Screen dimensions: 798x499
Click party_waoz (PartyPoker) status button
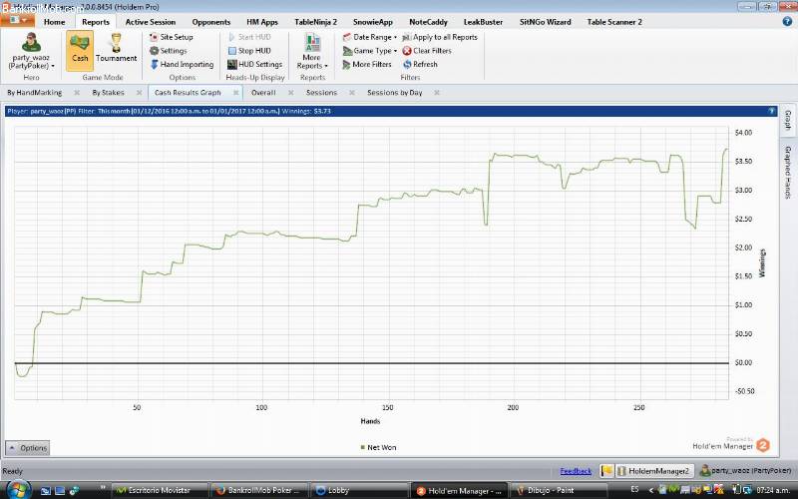[745, 471]
